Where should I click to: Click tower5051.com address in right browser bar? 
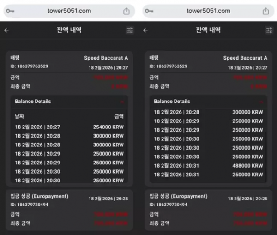click(x=208, y=11)
